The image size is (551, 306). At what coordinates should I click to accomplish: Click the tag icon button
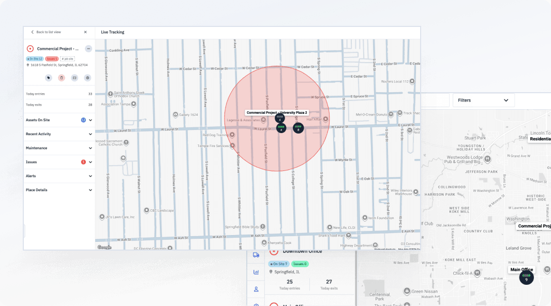pyautogui.click(x=49, y=78)
